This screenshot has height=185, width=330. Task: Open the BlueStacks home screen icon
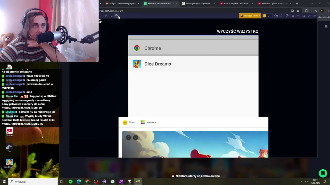pyautogui.click(x=111, y=16)
